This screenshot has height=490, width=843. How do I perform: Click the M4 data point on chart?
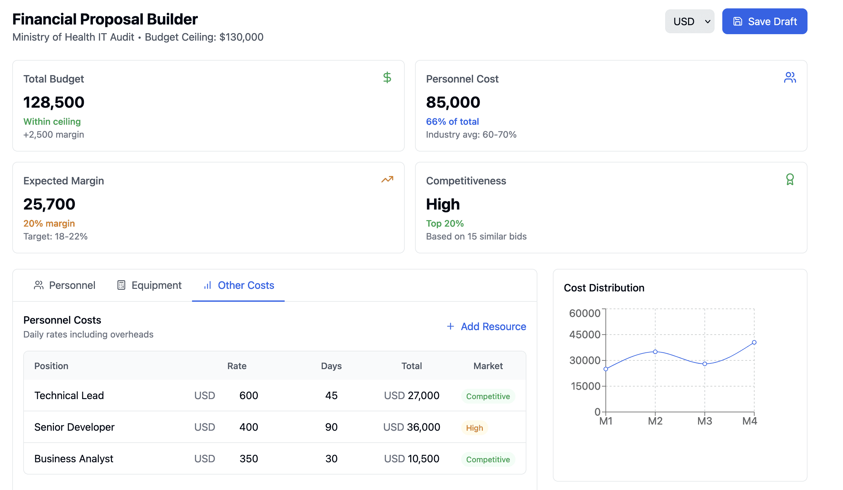tap(754, 342)
